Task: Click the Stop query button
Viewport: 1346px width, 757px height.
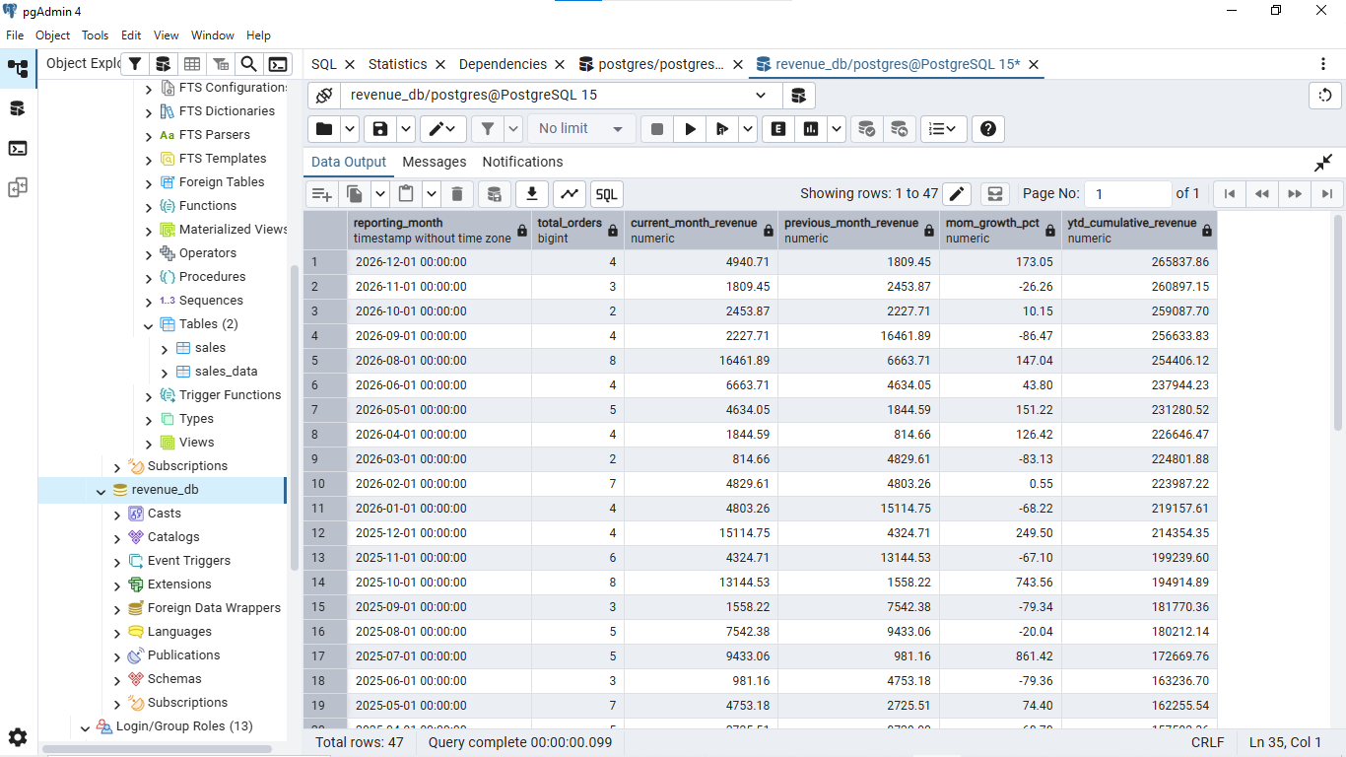Action: [657, 129]
